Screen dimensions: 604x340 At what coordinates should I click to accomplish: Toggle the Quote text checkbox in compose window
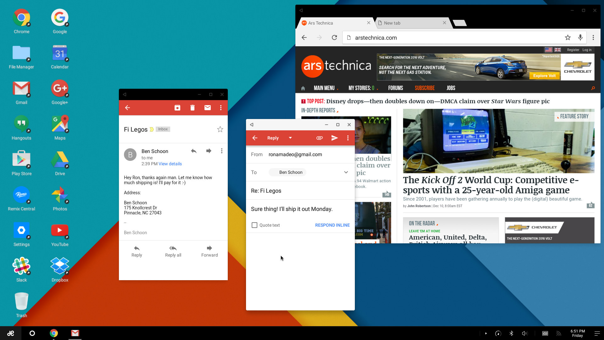click(x=254, y=224)
